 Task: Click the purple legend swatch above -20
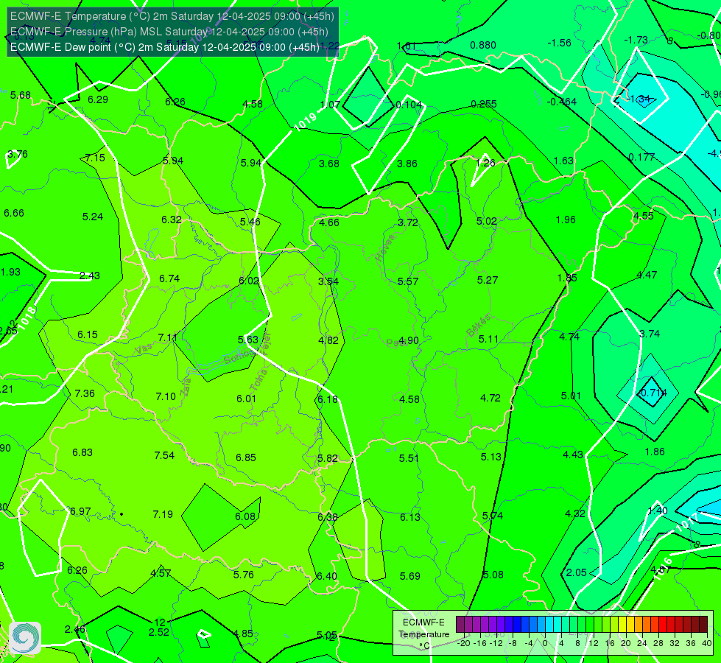[x=460, y=625]
